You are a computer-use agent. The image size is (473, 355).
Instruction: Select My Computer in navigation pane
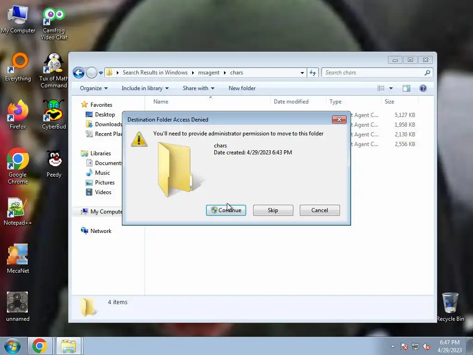click(x=101, y=212)
